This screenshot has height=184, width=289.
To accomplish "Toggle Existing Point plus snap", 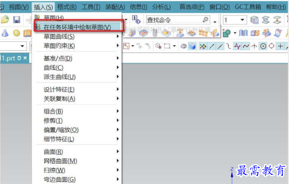I will 280,46.
